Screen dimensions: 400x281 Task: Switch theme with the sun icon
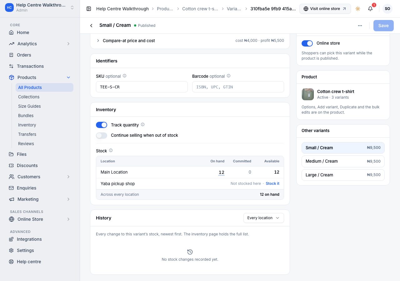click(358, 9)
